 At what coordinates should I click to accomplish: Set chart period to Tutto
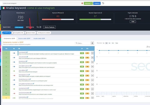116,43
